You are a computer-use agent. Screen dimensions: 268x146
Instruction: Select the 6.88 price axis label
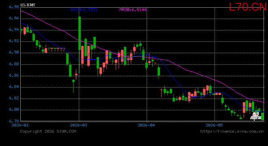tap(14, 64)
